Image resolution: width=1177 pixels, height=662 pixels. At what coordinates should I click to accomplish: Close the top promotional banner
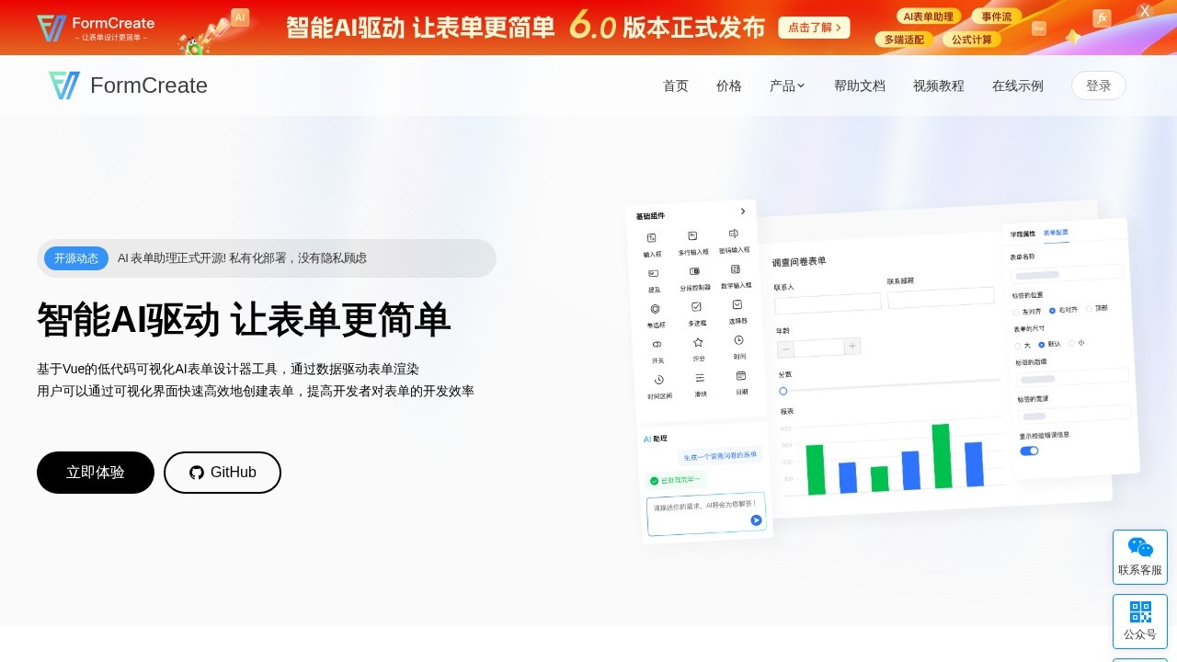[x=1144, y=11]
